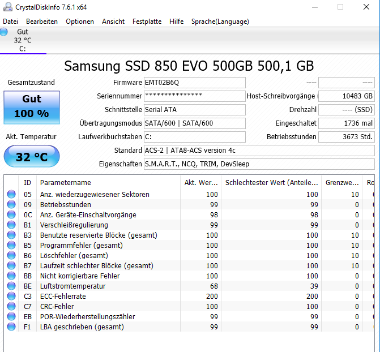This screenshot has width=380, height=352.
Task: Click the ID column header
Action: tap(27, 182)
